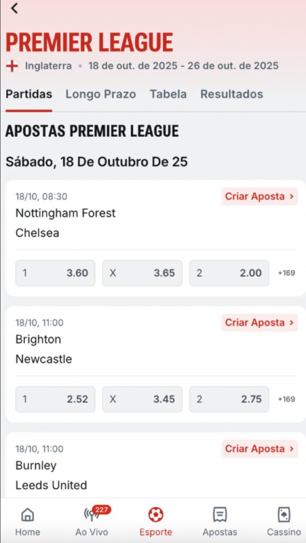This screenshot has height=543, width=306.
Task: Select odds 1 for Nottingham Forest vs Chelsea
Action: coord(55,273)
